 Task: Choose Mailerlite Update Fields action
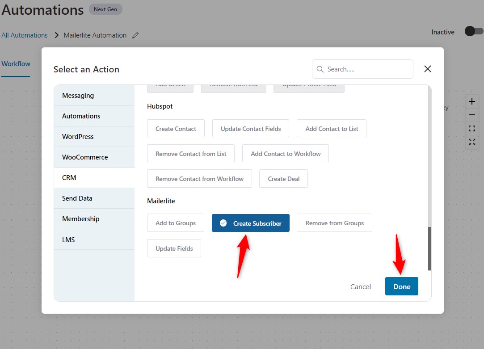click(174, 248)
